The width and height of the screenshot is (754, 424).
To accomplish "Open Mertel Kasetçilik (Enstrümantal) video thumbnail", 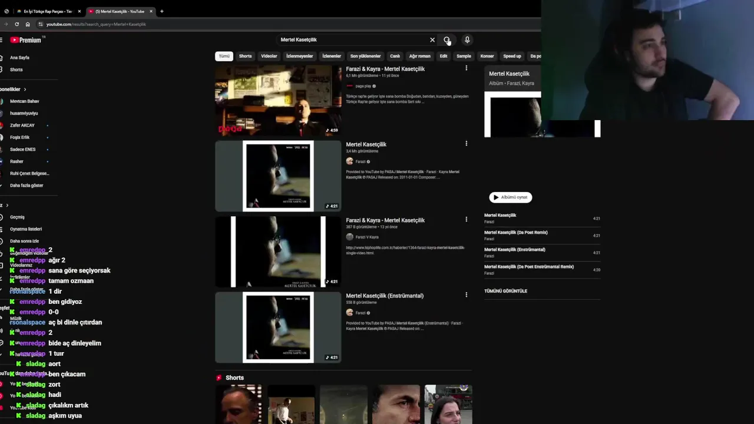I will coord(278,327).
